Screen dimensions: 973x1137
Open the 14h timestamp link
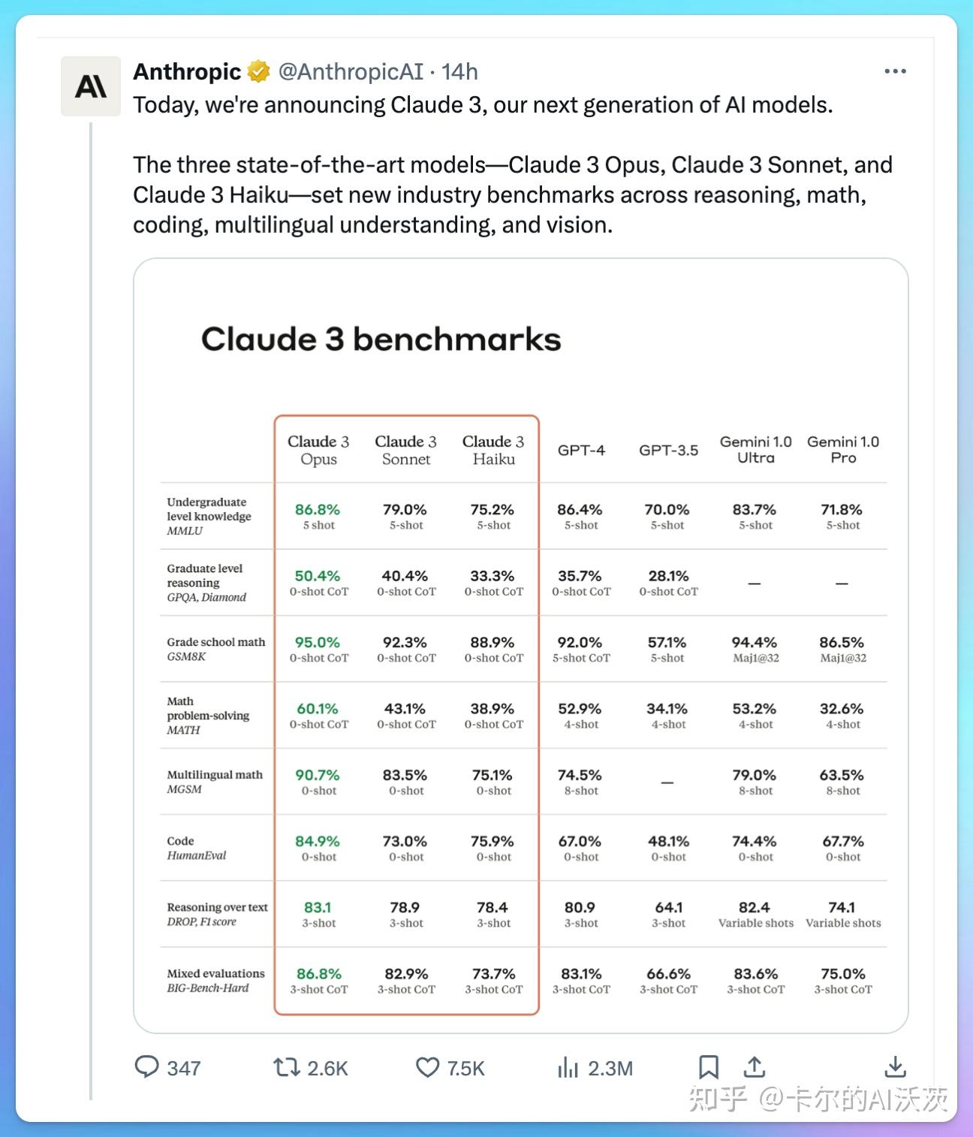pyautogui.click(x=459, y=71)
